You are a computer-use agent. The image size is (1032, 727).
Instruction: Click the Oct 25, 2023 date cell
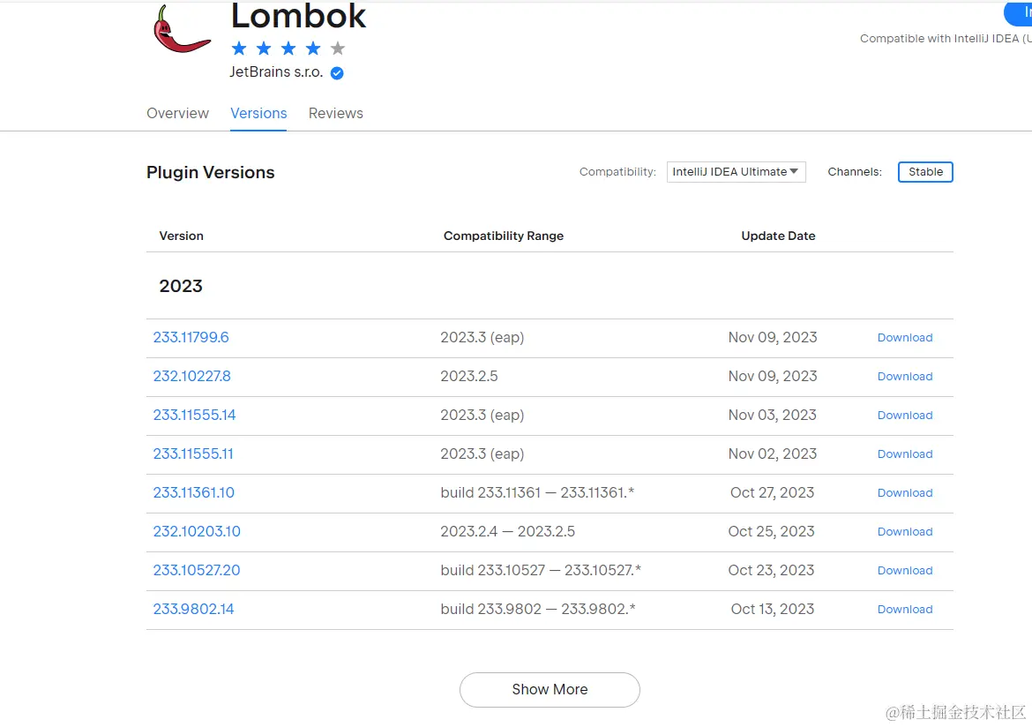[x=772, y=531]
